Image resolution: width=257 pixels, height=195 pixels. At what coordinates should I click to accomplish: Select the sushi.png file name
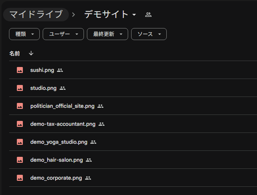(x=42, y=70)
